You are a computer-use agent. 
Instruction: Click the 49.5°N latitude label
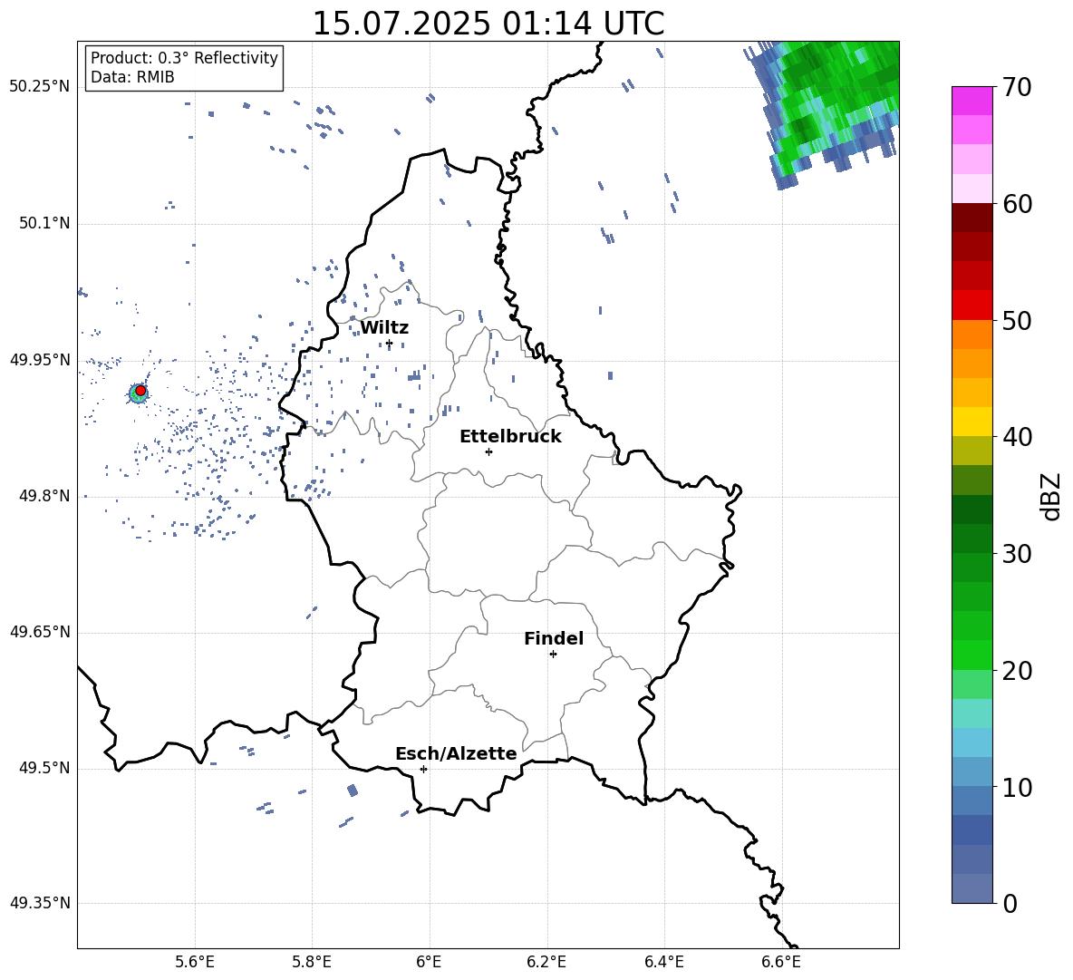click(x=44, y=769)
